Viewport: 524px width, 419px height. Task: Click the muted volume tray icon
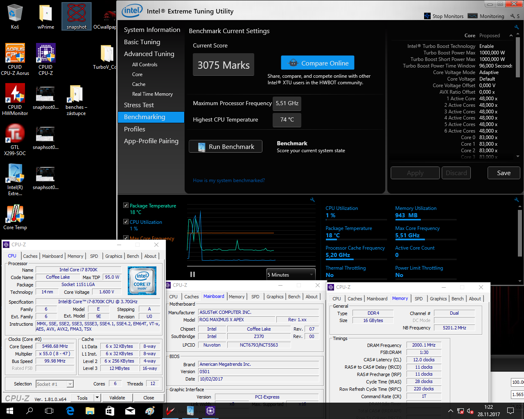[x=470, y=411]
